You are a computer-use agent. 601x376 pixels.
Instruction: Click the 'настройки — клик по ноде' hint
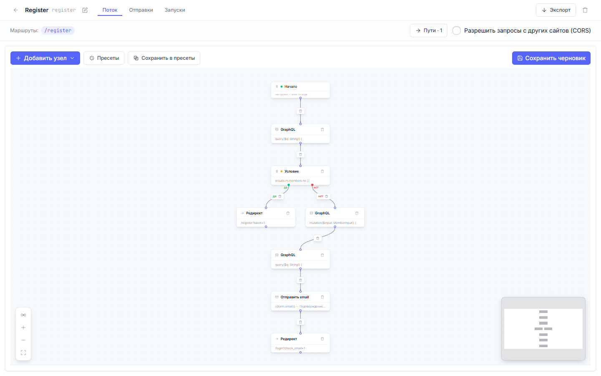pos(291,94)
